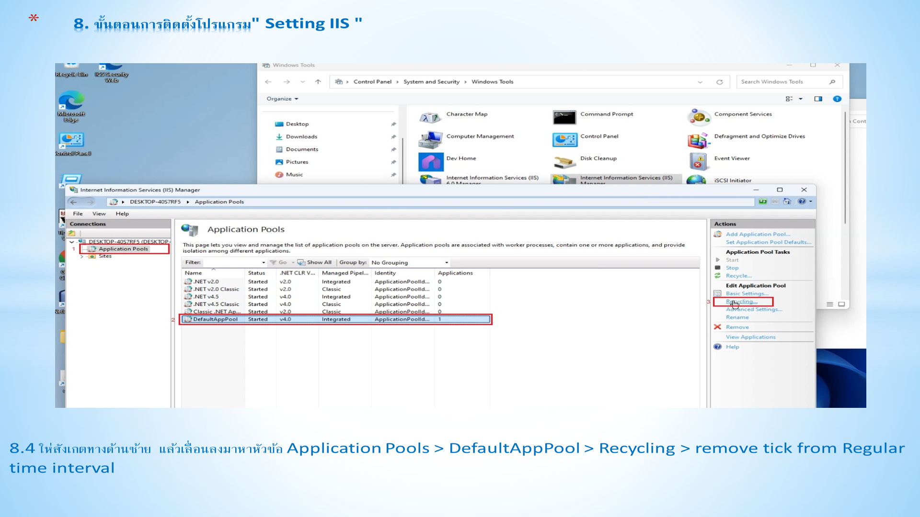
Task: Select Application Pools in Connections tree
Action: pos(123,249)
